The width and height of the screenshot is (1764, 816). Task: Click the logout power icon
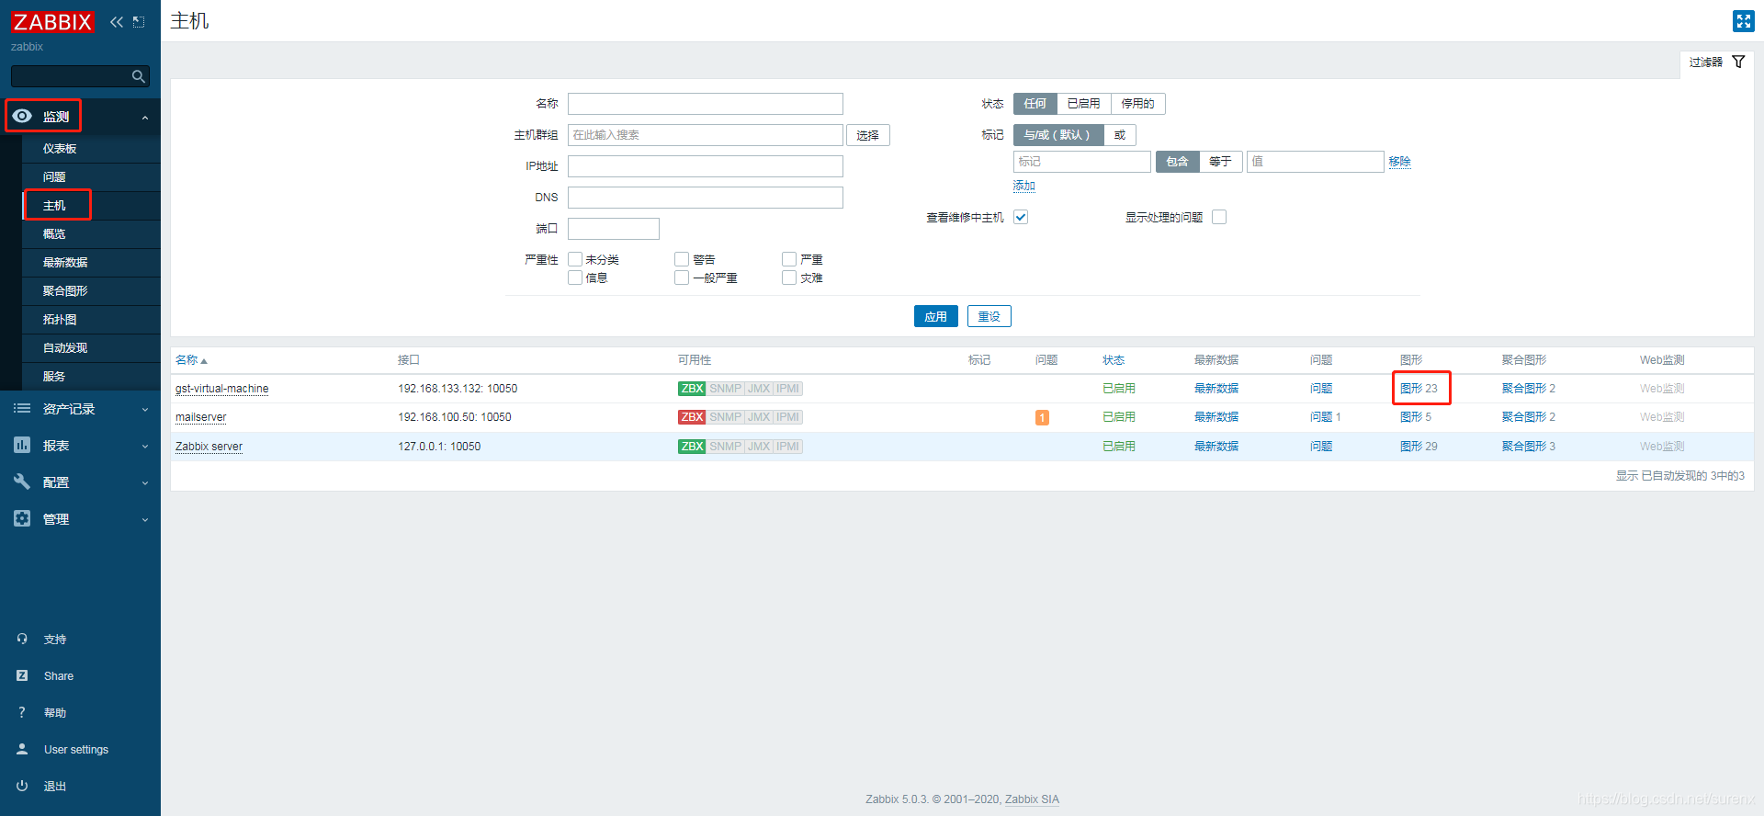click(22, 786)
